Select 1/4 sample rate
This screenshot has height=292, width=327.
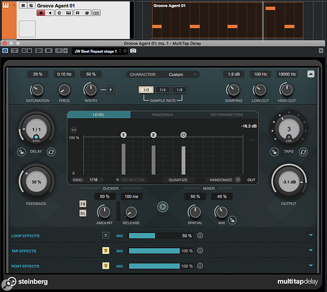[x=162, y=90]
